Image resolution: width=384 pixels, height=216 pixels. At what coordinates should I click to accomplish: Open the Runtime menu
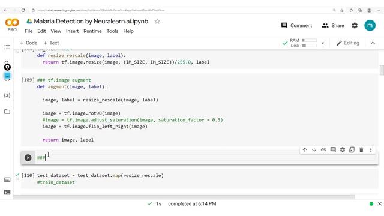click(92, 31)
